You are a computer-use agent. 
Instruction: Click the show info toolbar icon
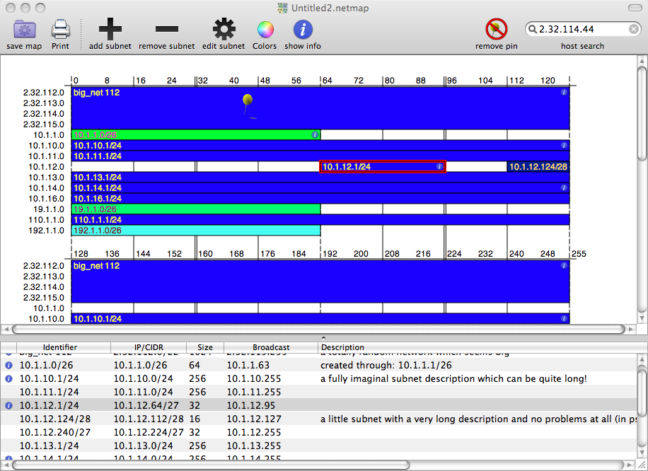[x=302, y=30]
